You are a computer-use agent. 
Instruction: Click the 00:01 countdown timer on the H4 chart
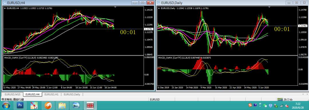tap(128, 32)
